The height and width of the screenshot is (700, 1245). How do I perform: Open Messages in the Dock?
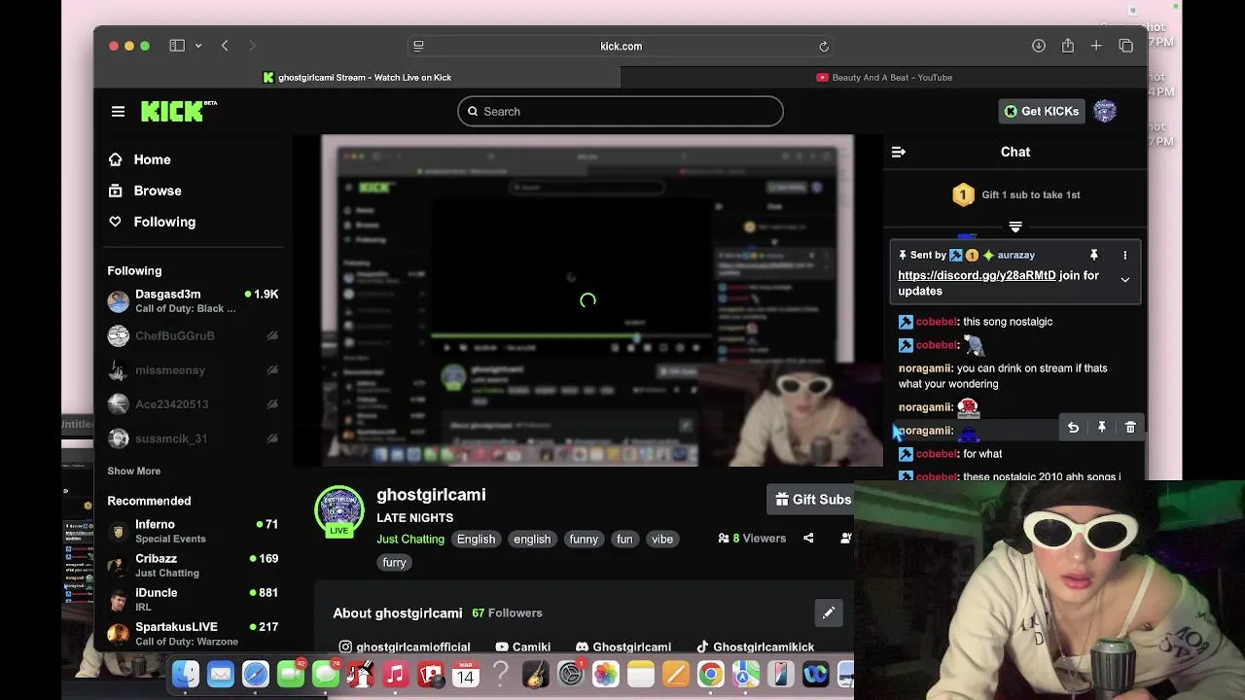click(x=325, y=674)
